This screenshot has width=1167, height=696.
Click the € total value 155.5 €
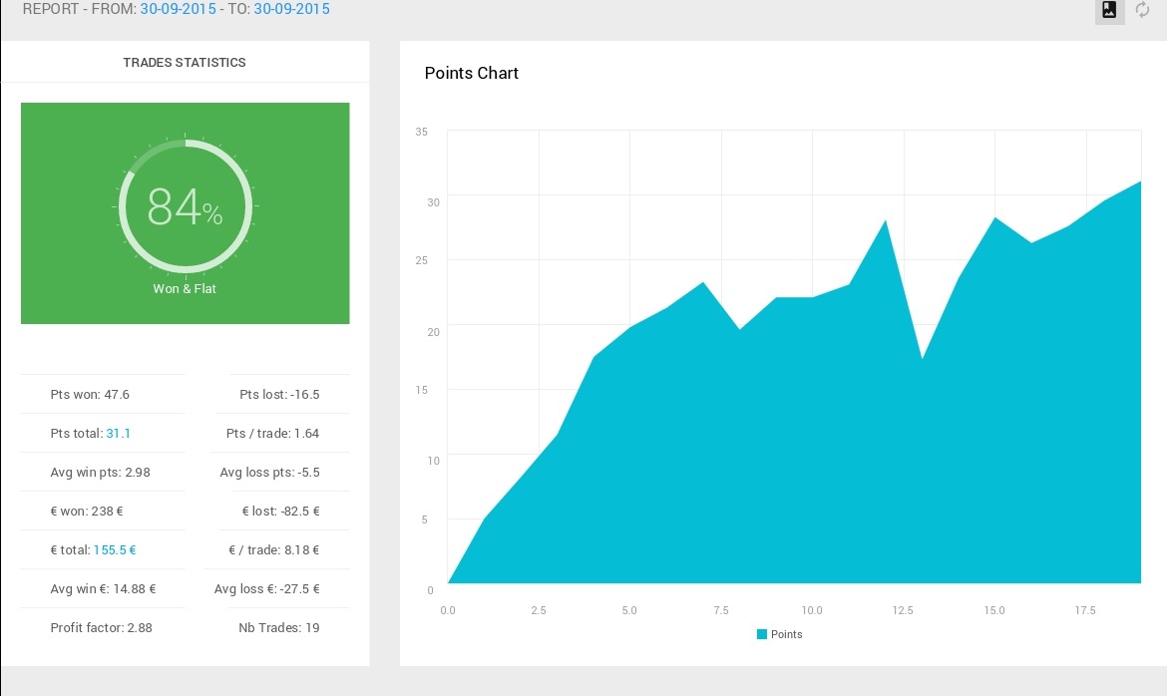click(x=115, y=550)
